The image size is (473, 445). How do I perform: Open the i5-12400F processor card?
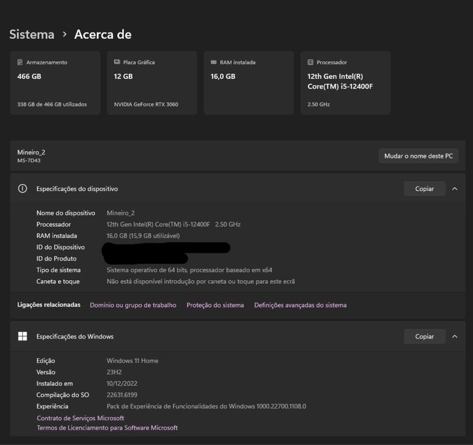346,83
